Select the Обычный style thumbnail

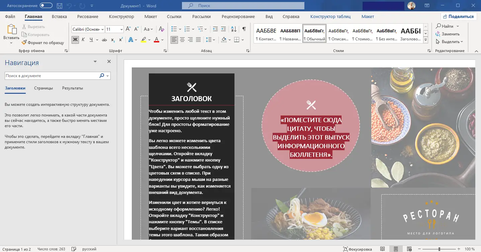314,33
